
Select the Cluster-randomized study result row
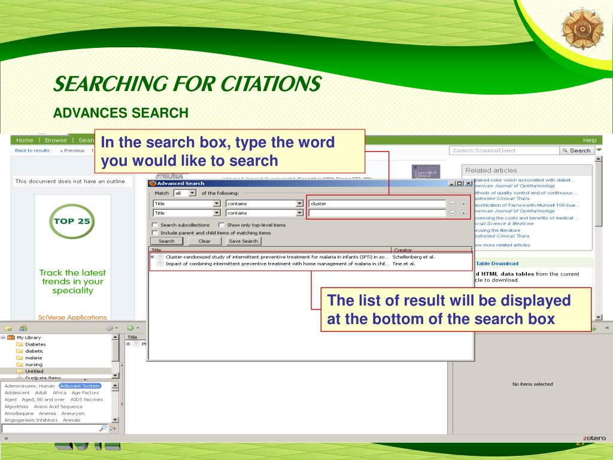click(x=311, y=257)
